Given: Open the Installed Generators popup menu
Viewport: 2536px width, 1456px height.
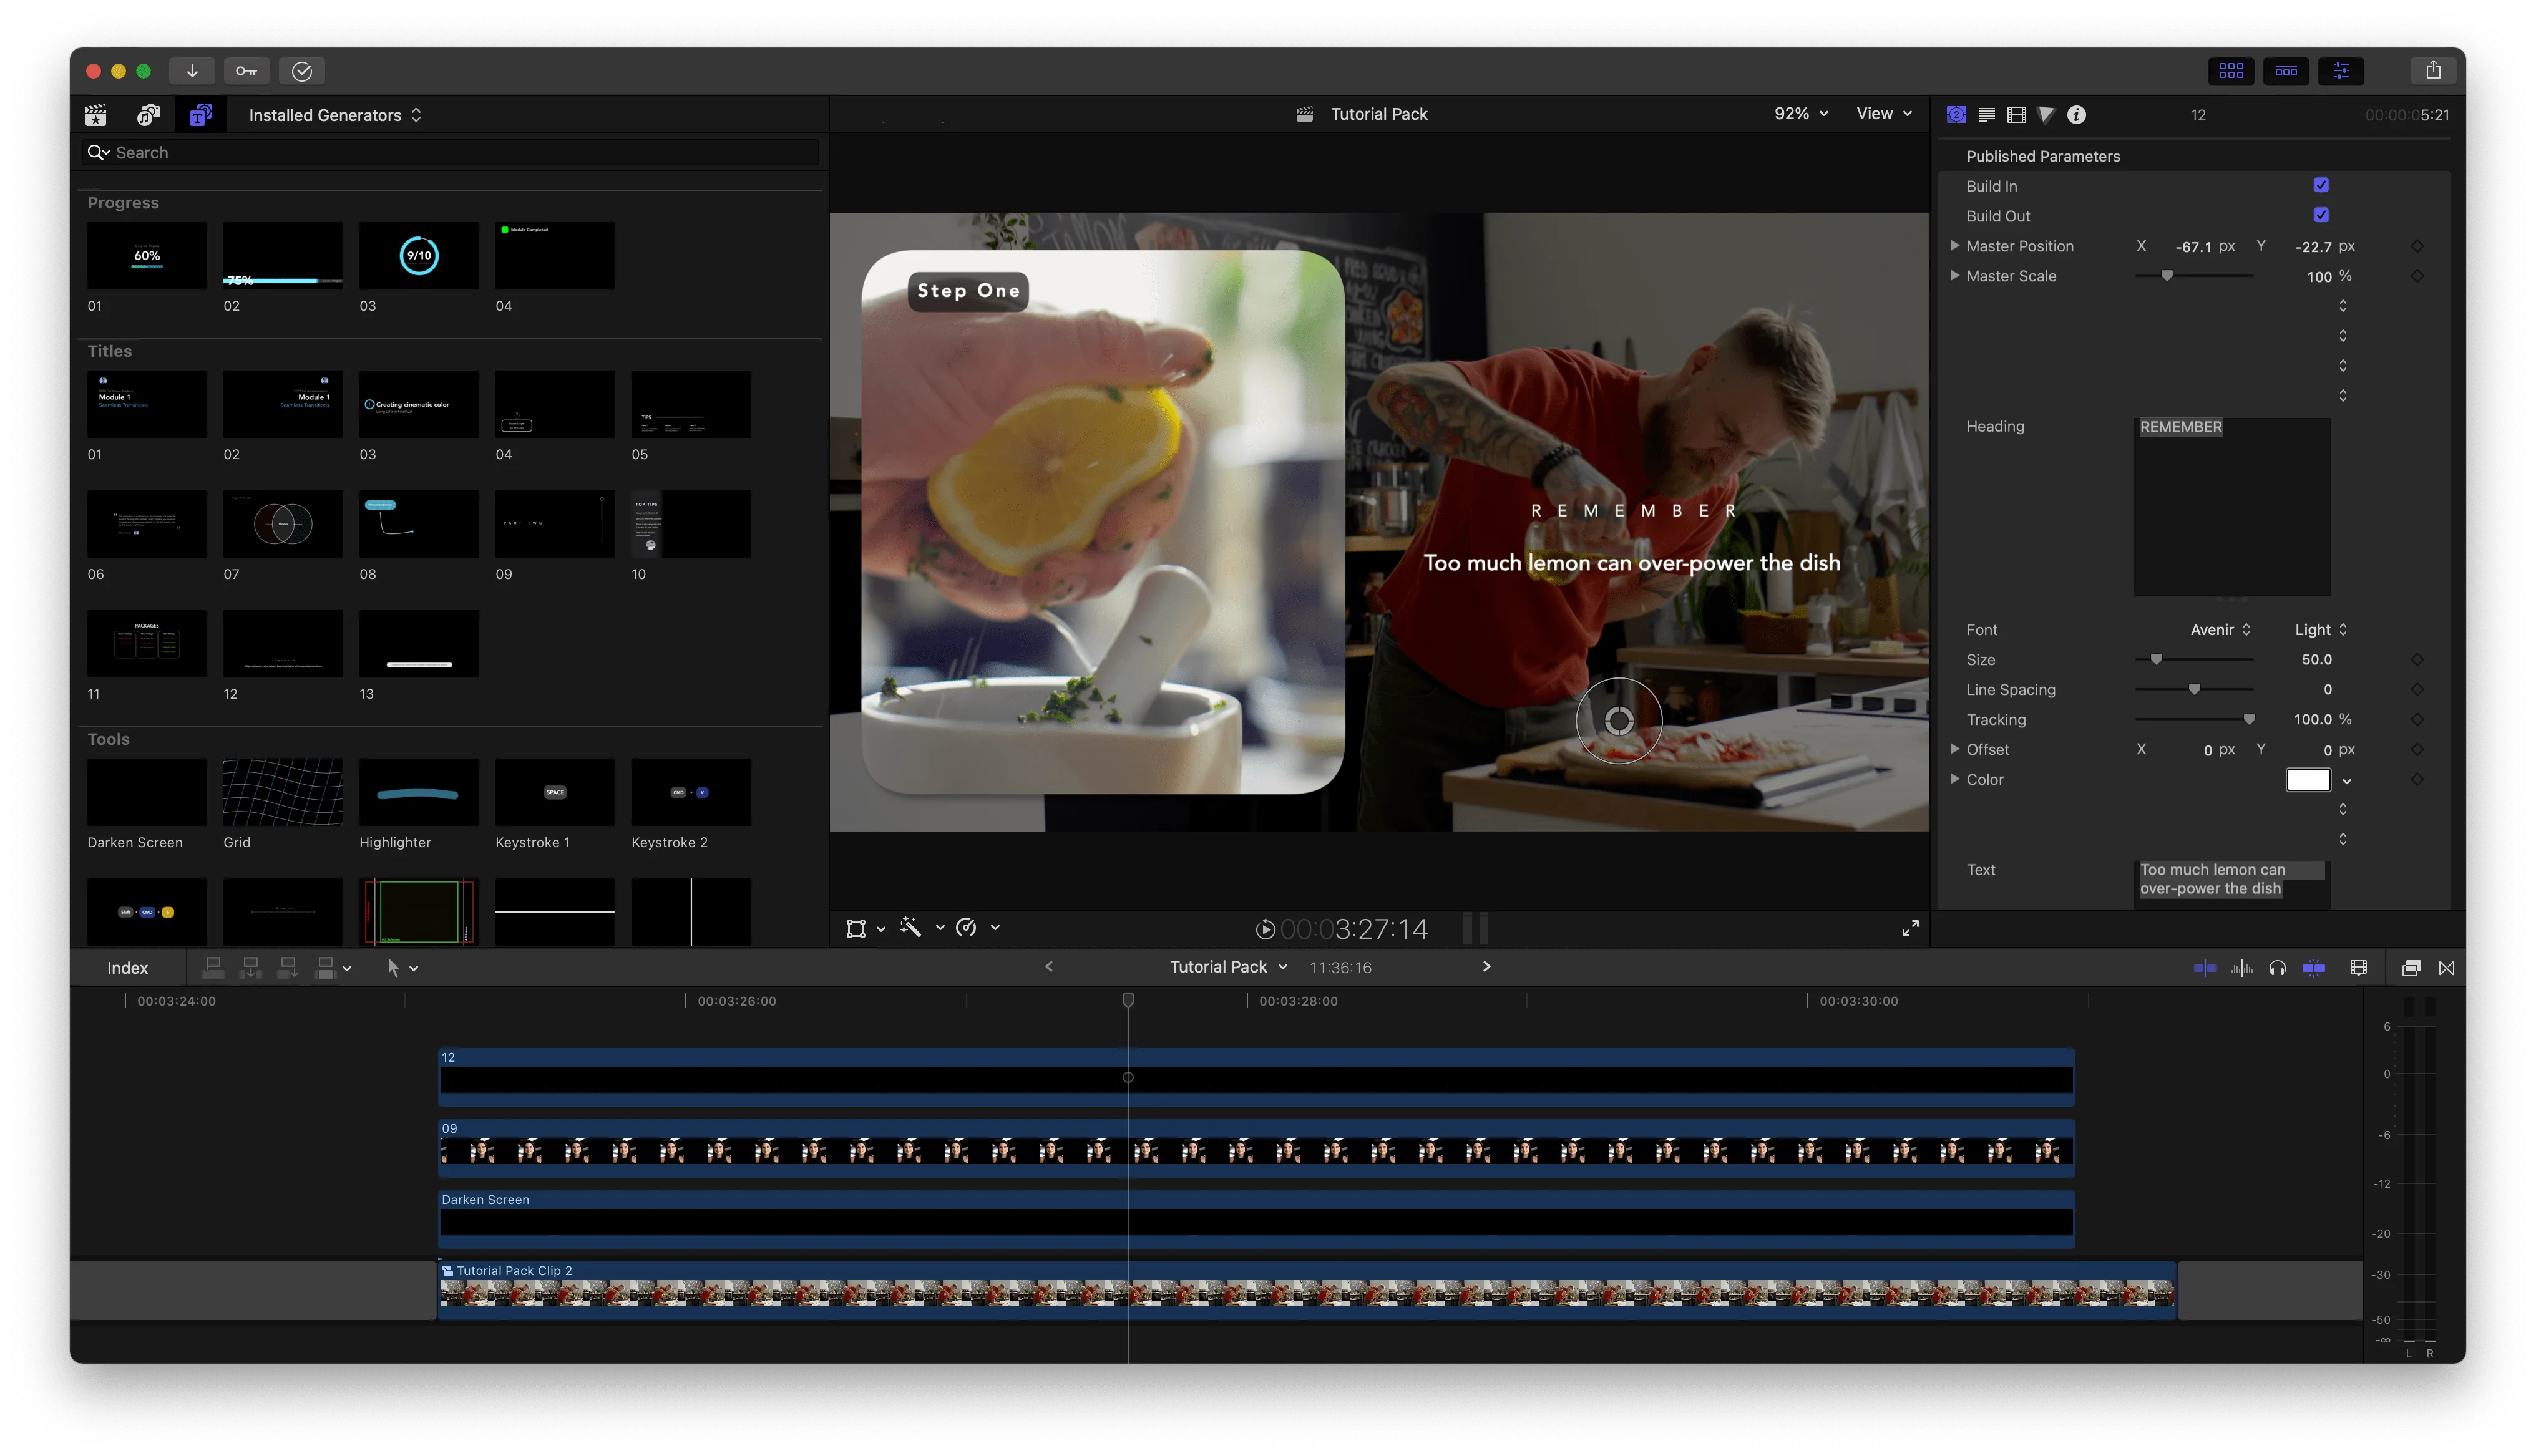Looking at the screenshot, I should (x=335, y=115).
